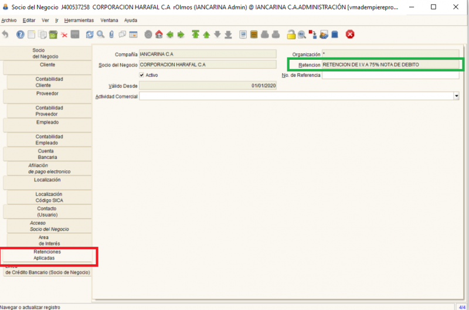
Task: Click the blue Help question mark icon
Action: (20, 35)
